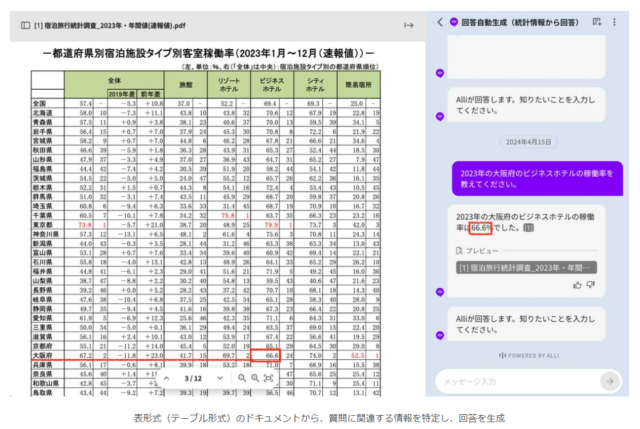Click the [1] citation marker in the answer
640x429 pixels.
click(529, 228)
